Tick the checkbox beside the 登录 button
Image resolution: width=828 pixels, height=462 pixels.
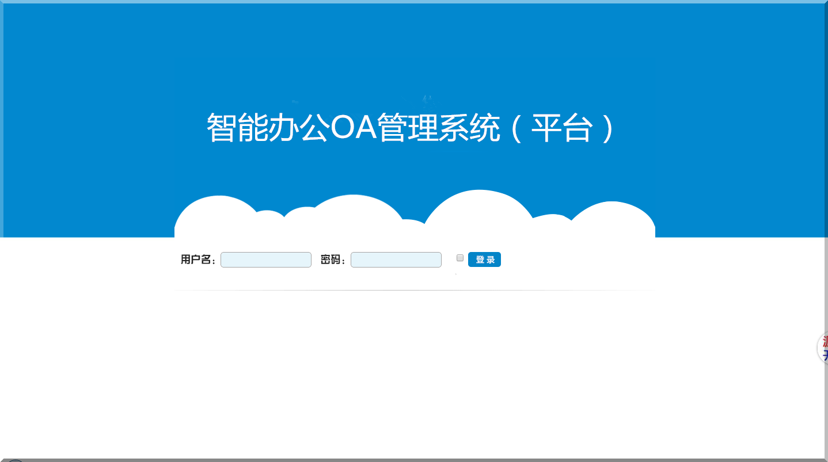click(460, 258)
